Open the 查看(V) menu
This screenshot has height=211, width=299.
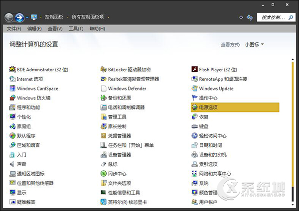[x=55, y=29]
